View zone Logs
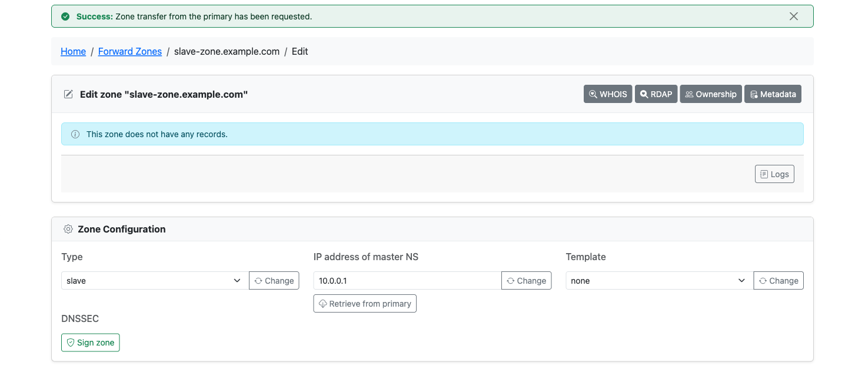 point(774,174)
